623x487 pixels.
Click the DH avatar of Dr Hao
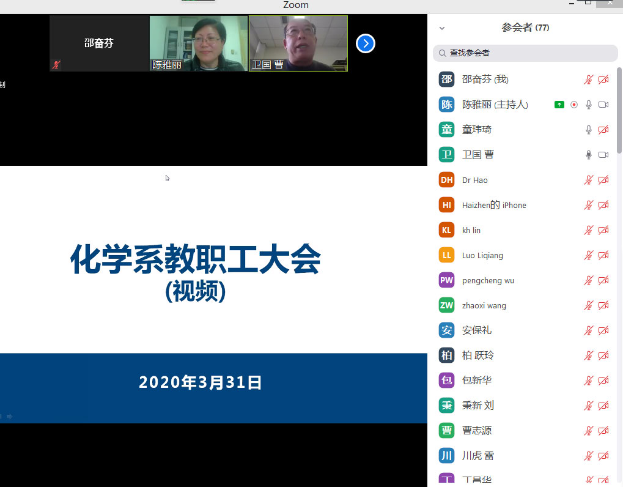pyautogui.click(x=447, y=180)
